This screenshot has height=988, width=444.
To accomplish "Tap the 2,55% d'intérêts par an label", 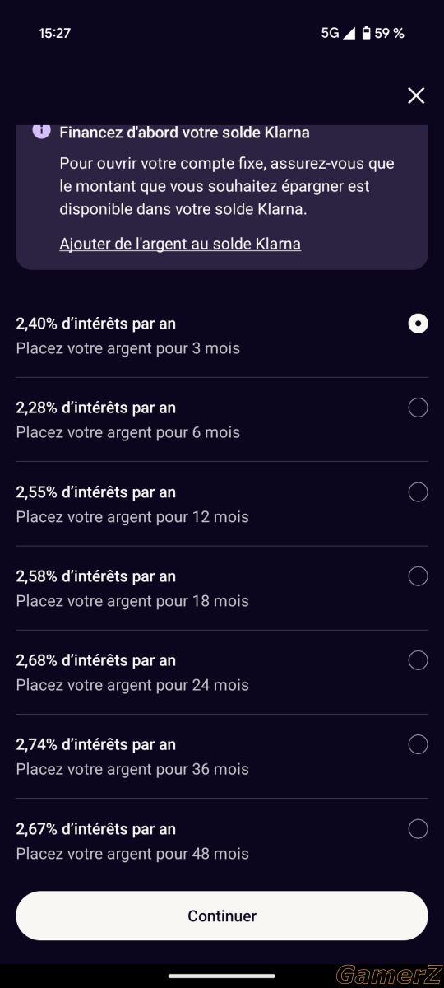I will (96, 492).
